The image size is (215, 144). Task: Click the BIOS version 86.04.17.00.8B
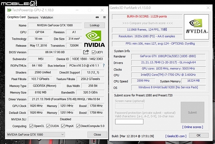coord(55,52)
